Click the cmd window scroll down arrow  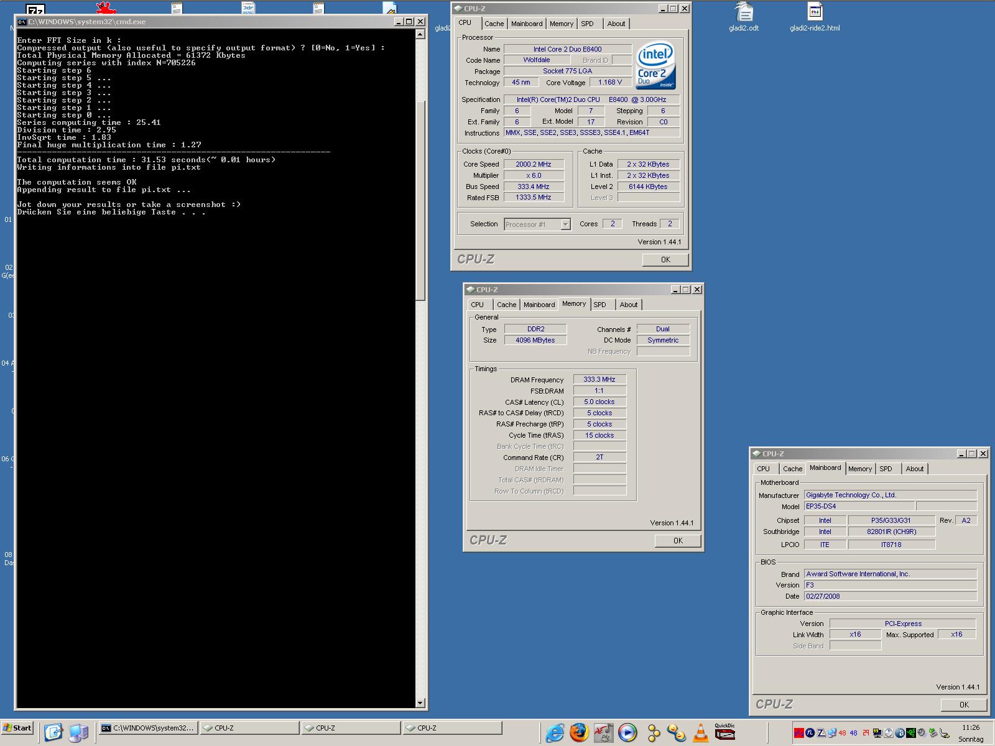tap(420, 703)
